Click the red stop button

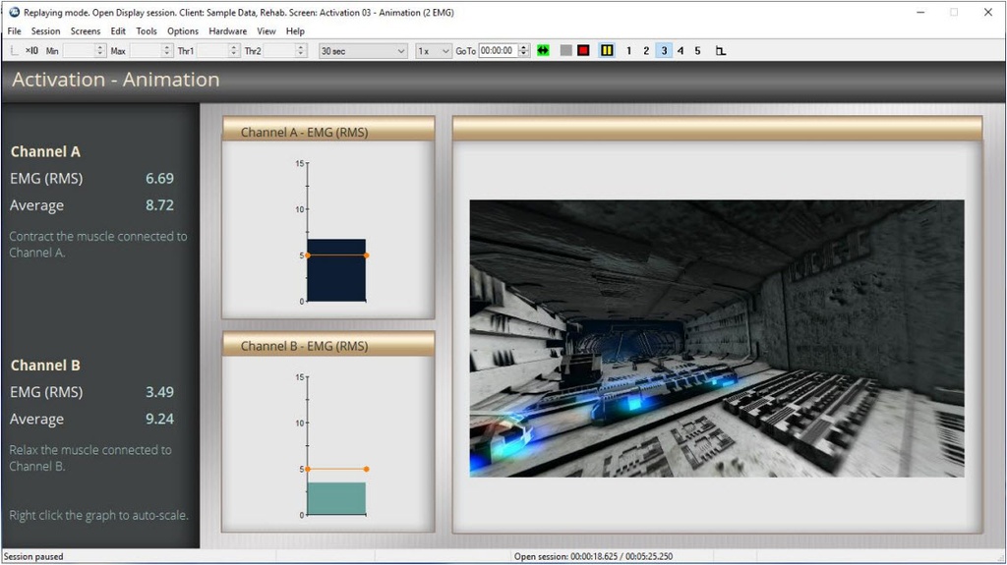pos(583,51)
